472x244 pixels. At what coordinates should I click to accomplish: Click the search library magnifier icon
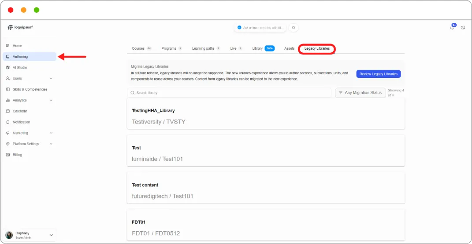133,93
